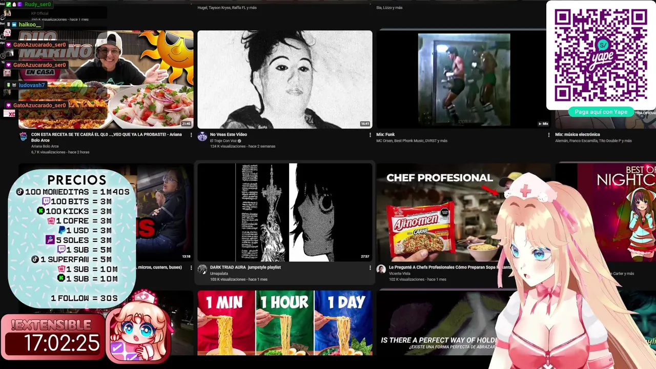This screenshot has width=656, height=369.
Task: Open the woman in bus video thumbnail
Action: coord(165,212)
